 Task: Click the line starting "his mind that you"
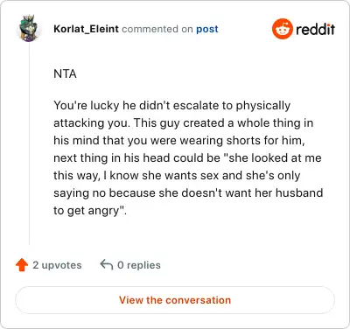click(x=179, y=141)
